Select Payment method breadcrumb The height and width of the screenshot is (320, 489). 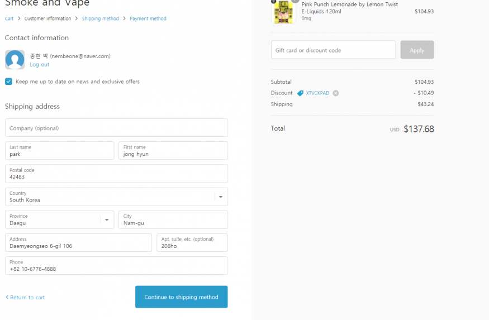pyautogui.click(x=148, y=18)
